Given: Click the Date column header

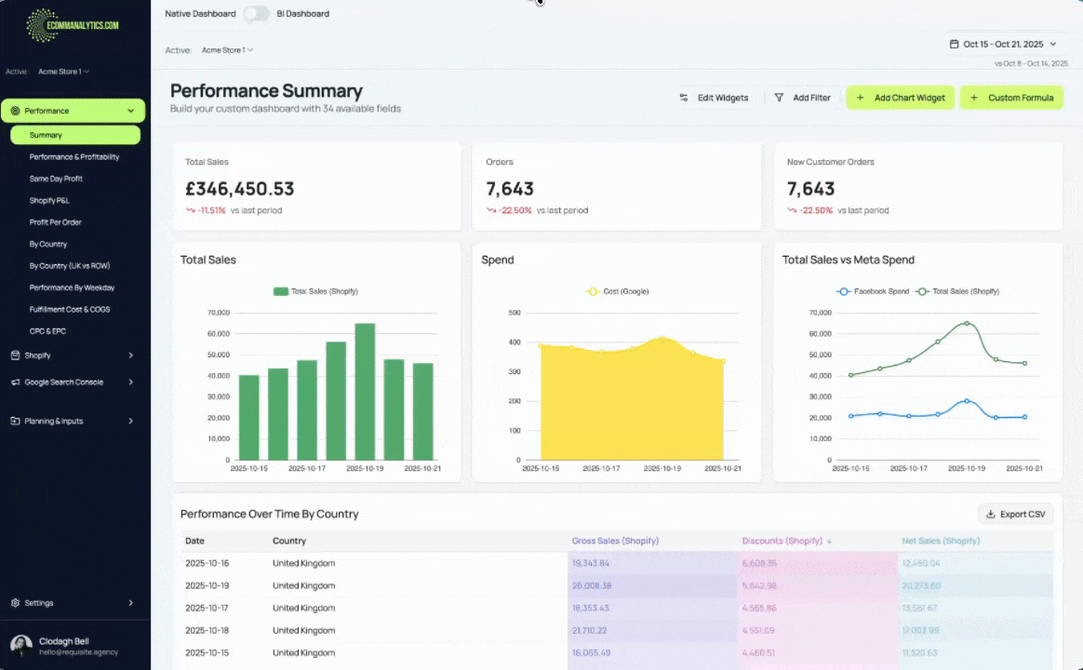Looking at the screenshot, I should point(194,541).
